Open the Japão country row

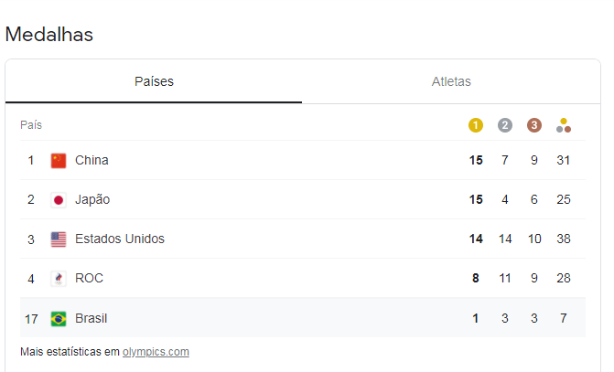coord(92,200)
